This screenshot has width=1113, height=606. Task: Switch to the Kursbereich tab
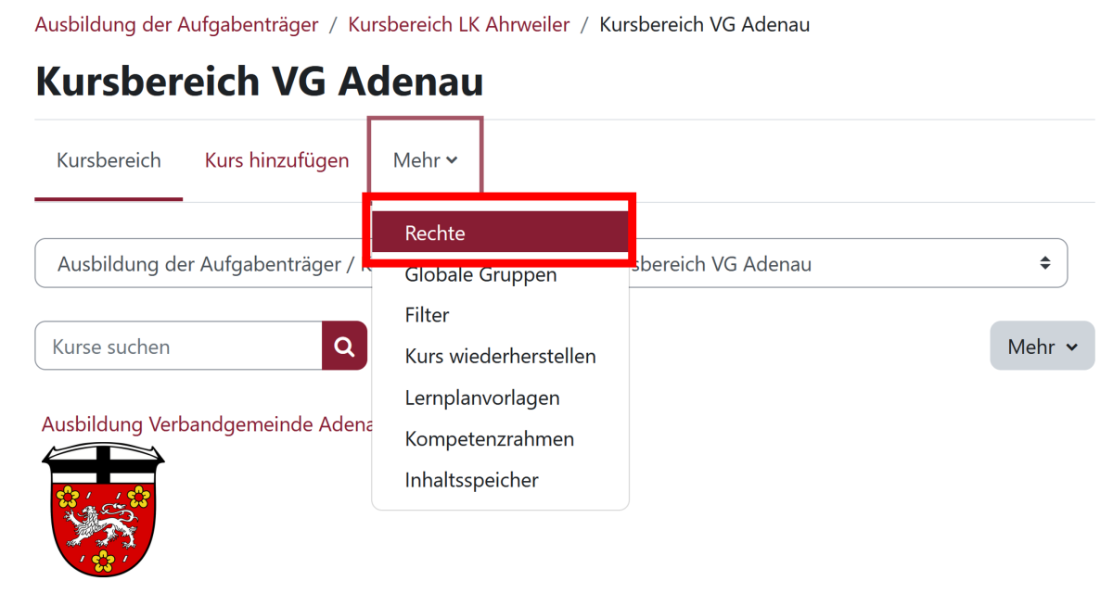109,160
